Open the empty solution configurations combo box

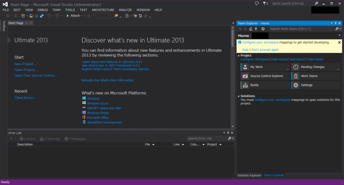(103, 16)
